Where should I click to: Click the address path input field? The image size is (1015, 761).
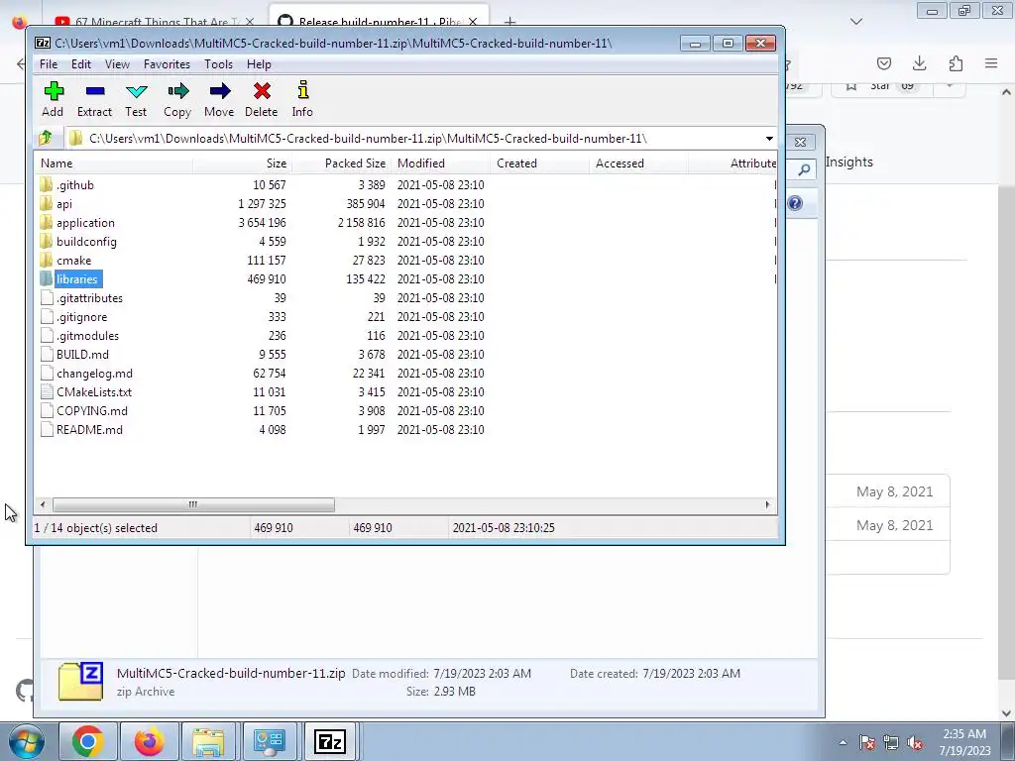[413, 139]
